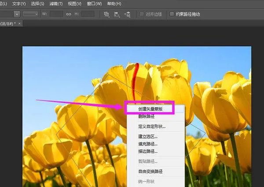Image resolution: width=264 pixels, height=187 pixels.
Task: Click the path operations icon
Action: (106, 14)
